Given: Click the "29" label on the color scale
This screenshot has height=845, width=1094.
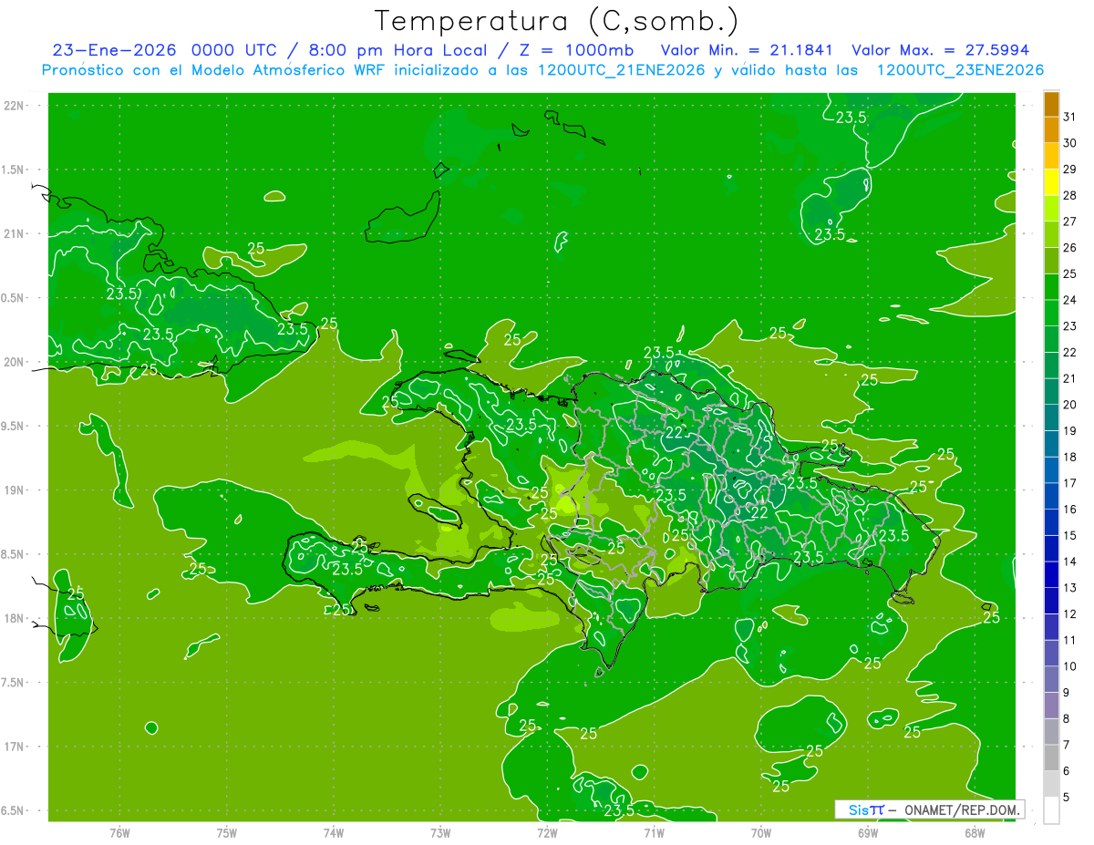Looking at the screenshot, I should (x=1069, y=169).
